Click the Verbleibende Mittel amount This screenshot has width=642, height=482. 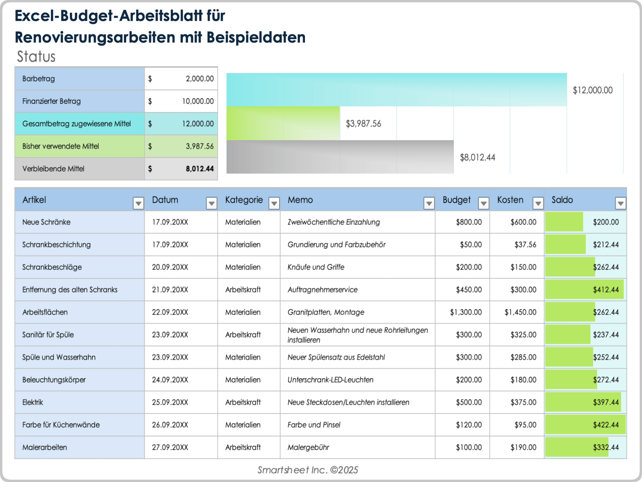click(181, 169)
